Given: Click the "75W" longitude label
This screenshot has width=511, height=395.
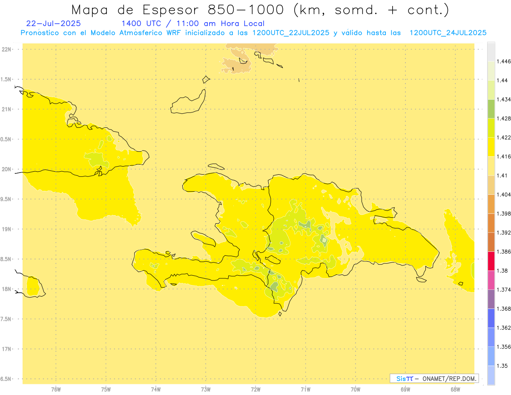Looking at the screenshot, I should [x=106, y=389].
